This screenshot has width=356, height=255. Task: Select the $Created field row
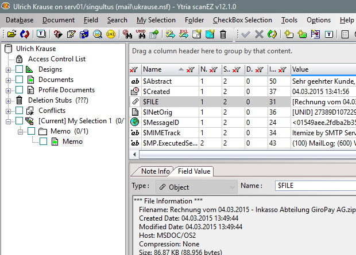pos(242,91)
